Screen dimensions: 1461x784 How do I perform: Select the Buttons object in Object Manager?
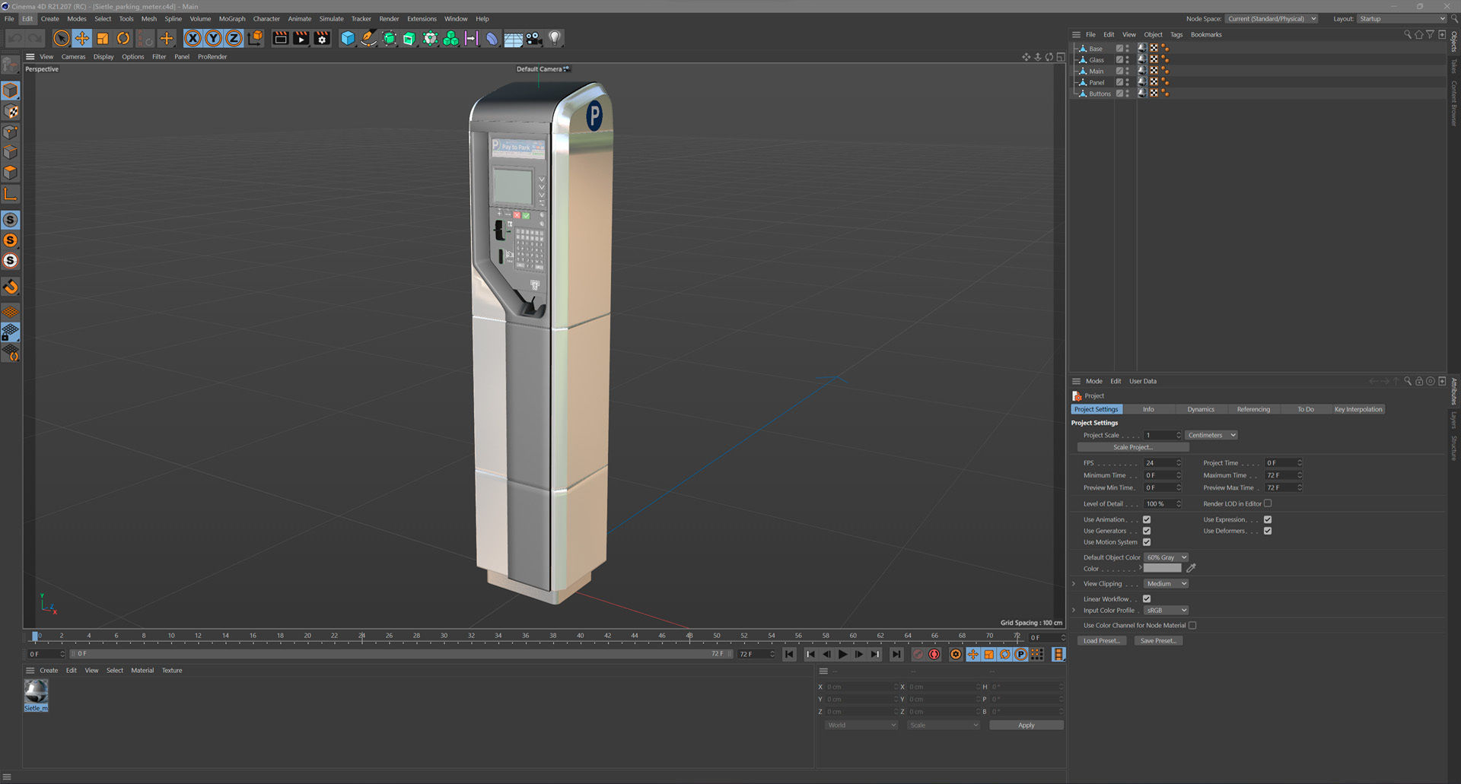click(1100, 94)
